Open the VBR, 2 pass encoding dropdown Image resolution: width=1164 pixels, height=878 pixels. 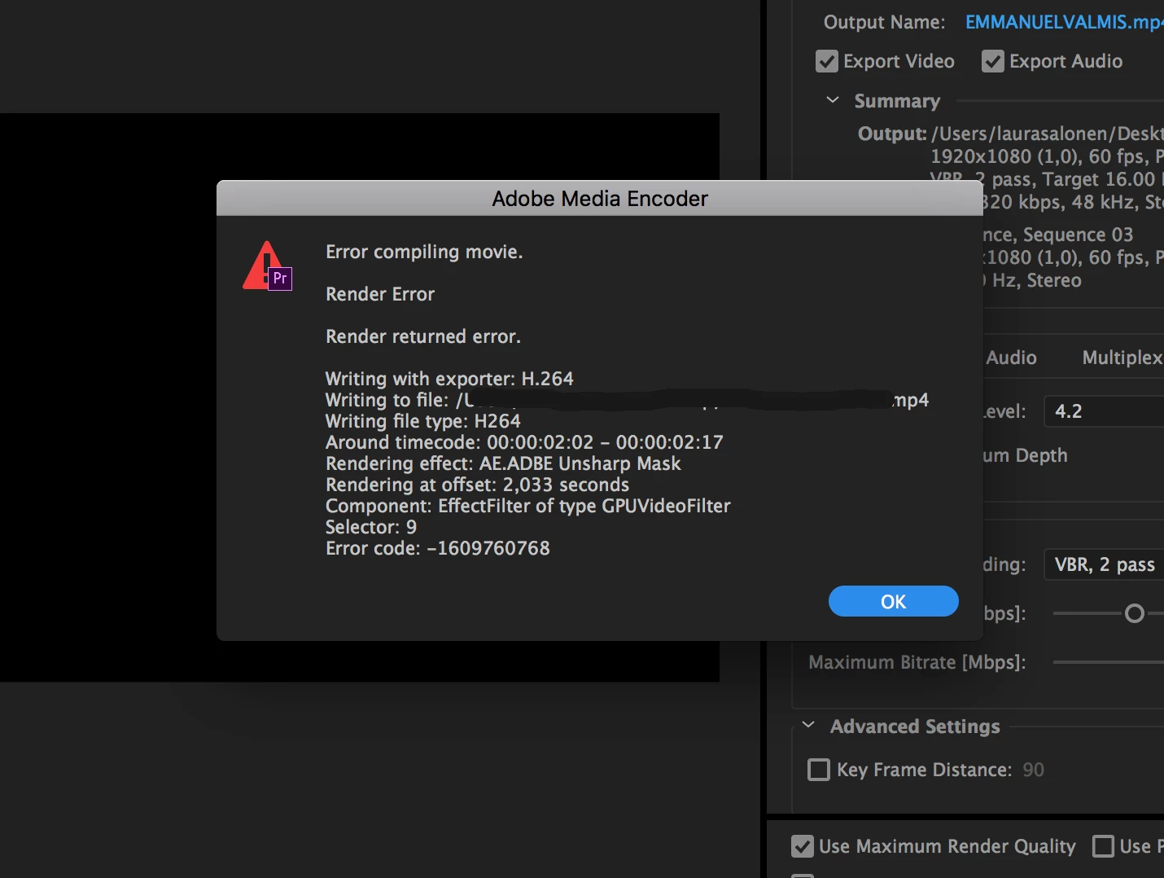1105,564
